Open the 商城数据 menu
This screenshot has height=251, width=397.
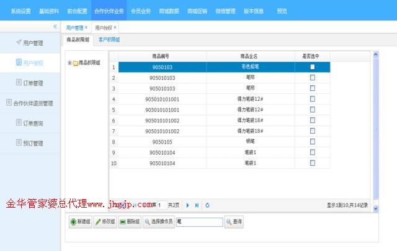(169, 11)
